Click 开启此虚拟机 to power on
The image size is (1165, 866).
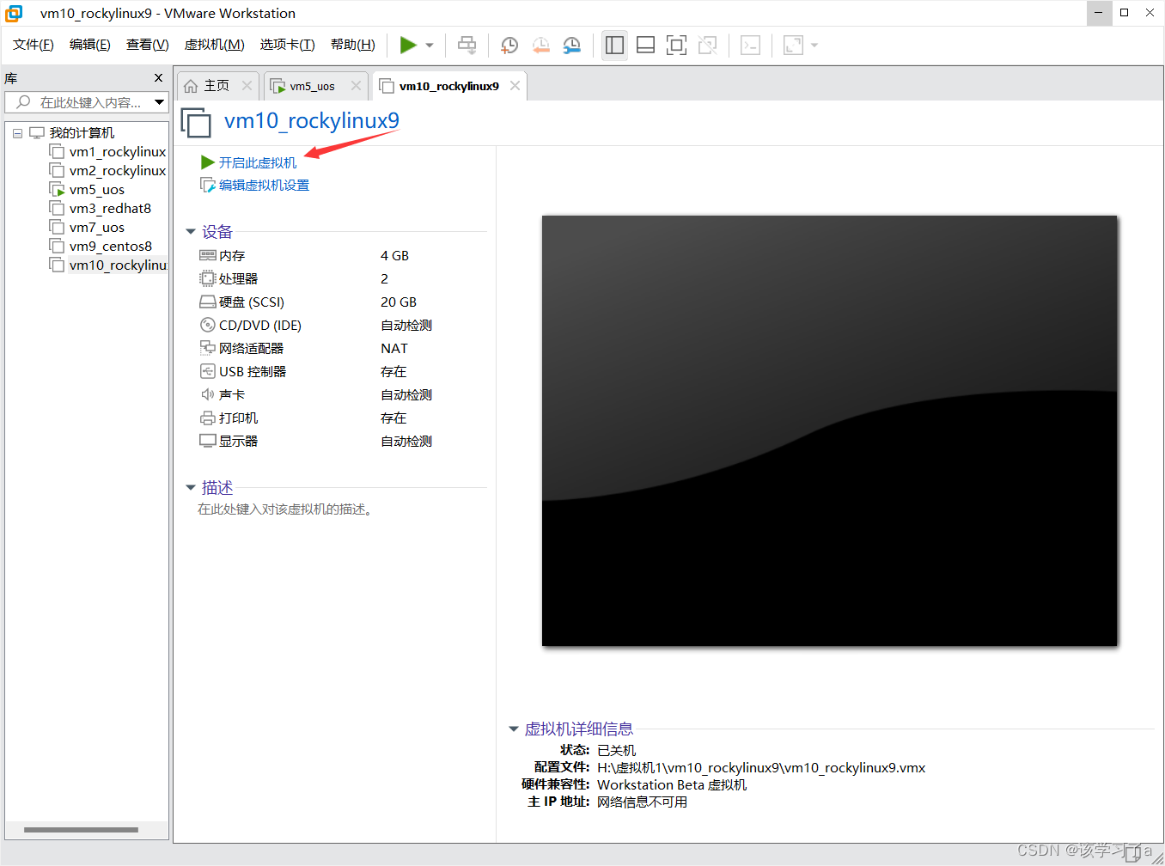tap(248, 162)
